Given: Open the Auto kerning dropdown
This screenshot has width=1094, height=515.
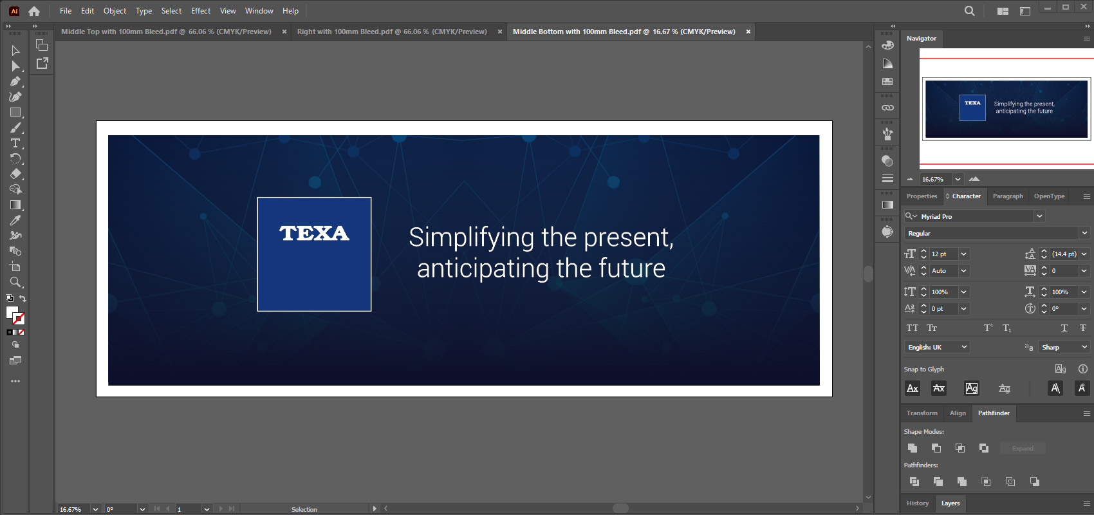Looking at the screenshot, I should [964, 270].
